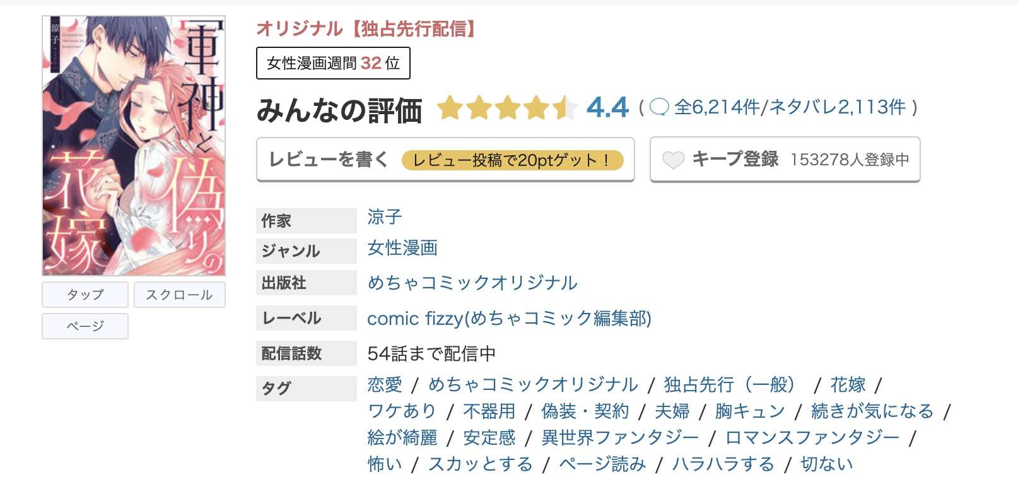This screenshot has height=501, width=1018.
Task: Open the 女性漫画 genre link
Action: pyautogui.click(x=404, y=249)
